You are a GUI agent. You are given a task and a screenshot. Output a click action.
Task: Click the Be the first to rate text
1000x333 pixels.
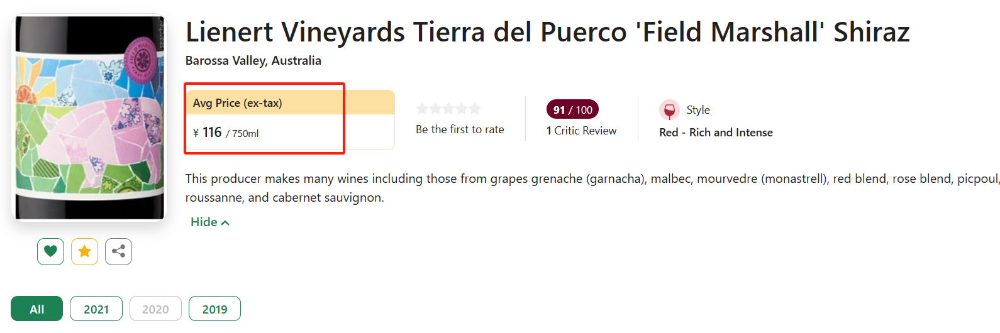point(460,129)
